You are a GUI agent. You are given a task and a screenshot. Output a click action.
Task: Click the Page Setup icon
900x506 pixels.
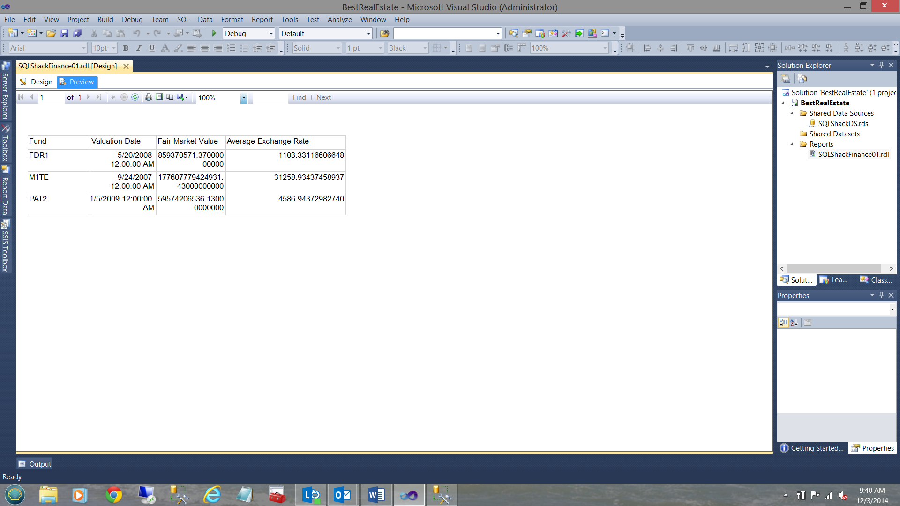170,97
